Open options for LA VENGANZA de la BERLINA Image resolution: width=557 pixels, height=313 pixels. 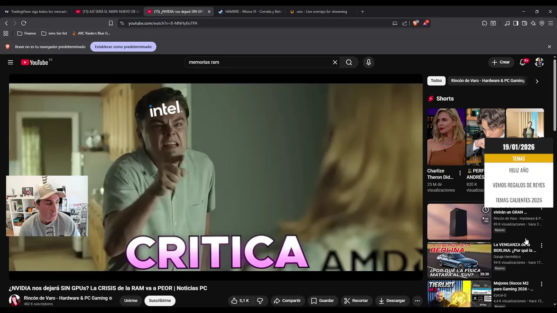click(x=541, y=246)
